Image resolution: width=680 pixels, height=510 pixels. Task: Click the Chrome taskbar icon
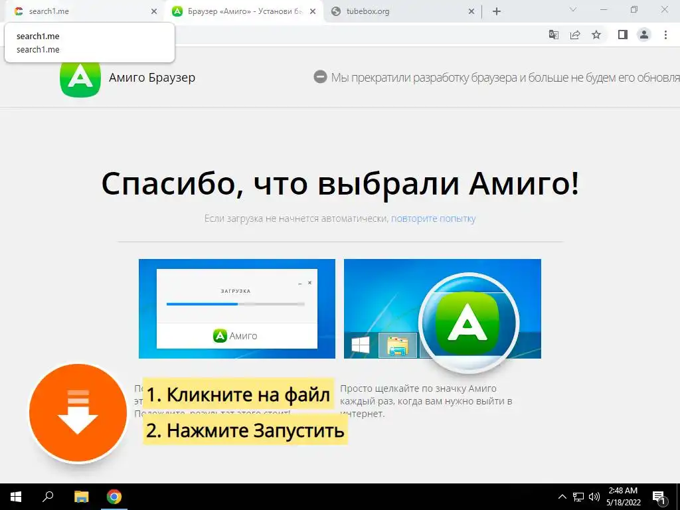pyautogui.click(x=114, y=497)
